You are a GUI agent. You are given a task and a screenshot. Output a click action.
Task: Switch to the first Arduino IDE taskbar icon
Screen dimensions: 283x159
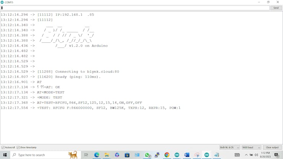point(177,155)
